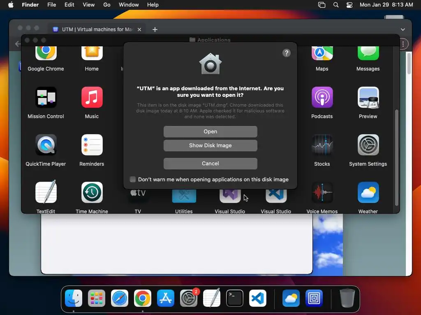Open the Reminders app icon
The image size is (421, 315).
coord(92,145)
